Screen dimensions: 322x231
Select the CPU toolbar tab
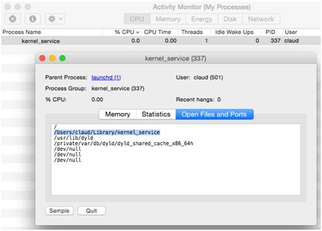[137, 19]
